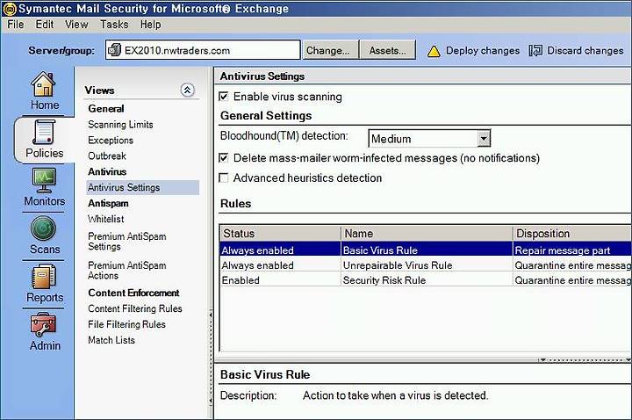Collapse the Views panel chevron
The image size is (632, 420).
pyautogui.click(x=187, y=90)
